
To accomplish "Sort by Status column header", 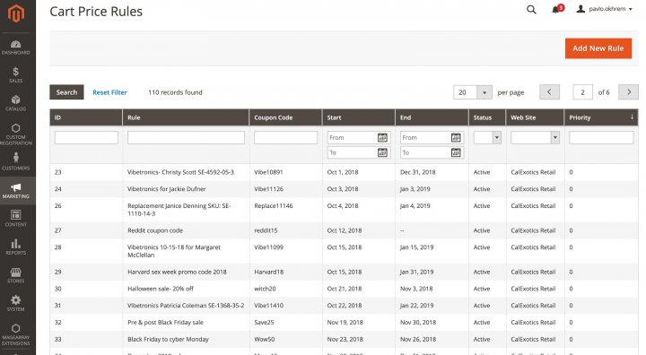I will tap(487, 117).
